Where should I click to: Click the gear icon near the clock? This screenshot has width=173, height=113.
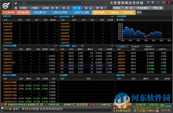coord(157,111)
